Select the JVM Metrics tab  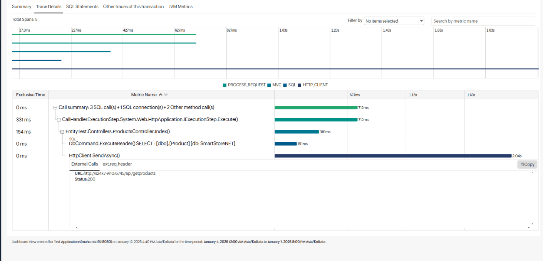point(181,7)
